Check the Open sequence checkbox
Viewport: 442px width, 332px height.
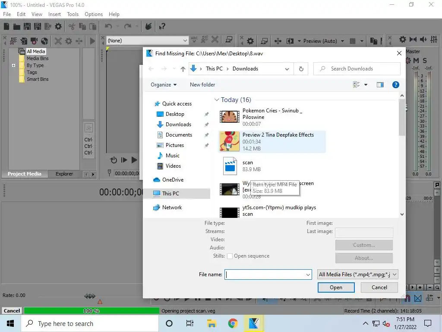230,256
